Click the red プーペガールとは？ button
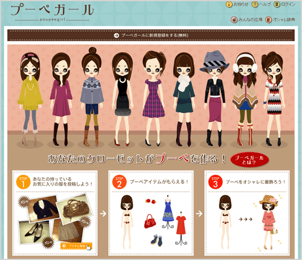 (249, 160)
